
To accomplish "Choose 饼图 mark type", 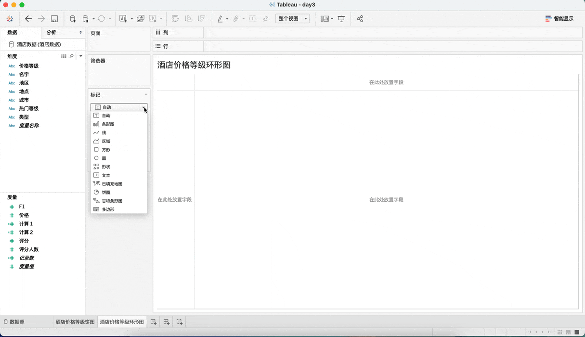I will coord(119,192).
